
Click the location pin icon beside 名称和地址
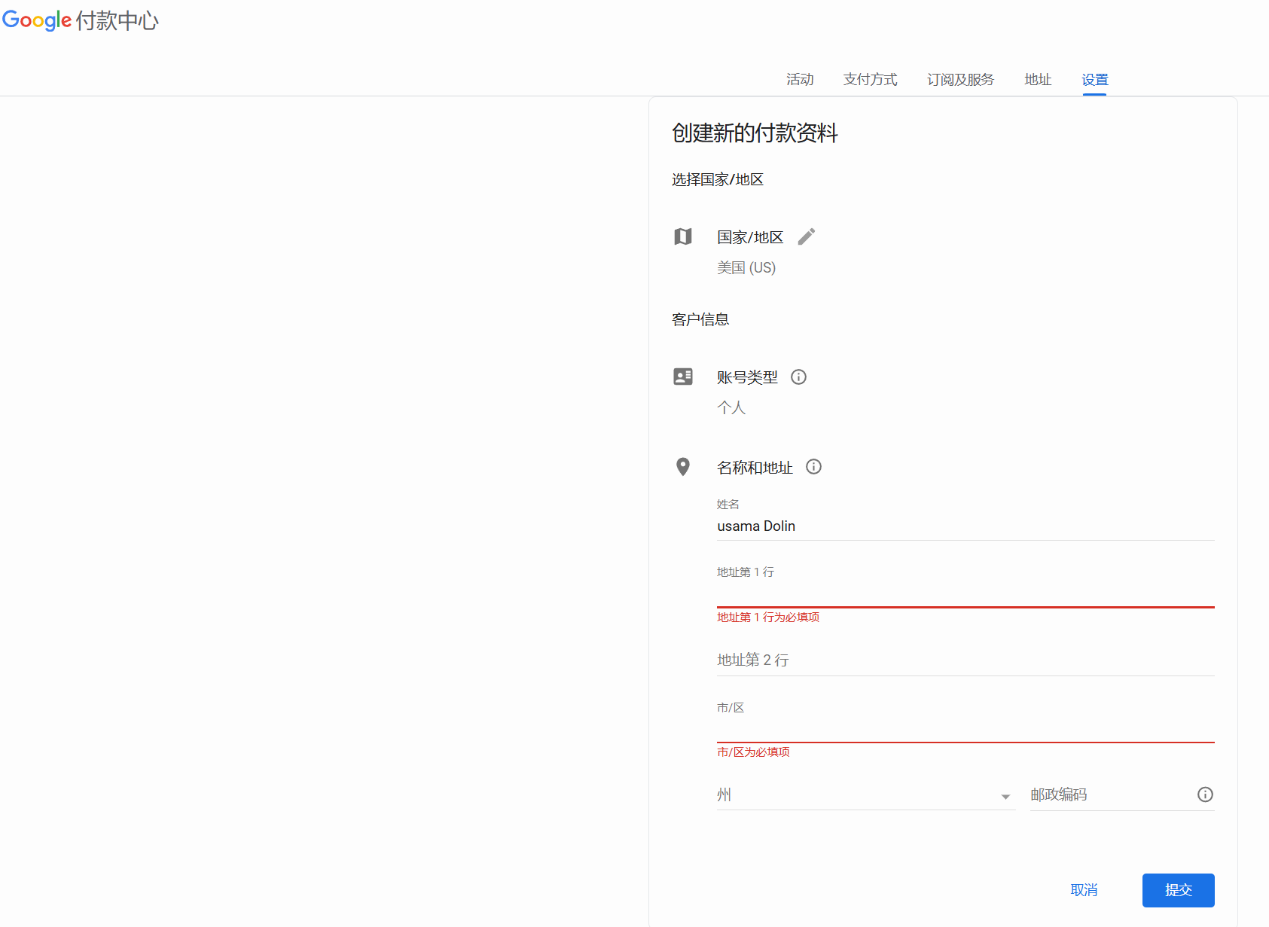[683, 467]
